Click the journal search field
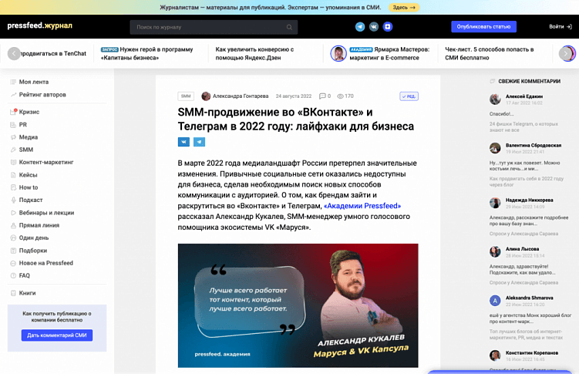 point(214,27)
